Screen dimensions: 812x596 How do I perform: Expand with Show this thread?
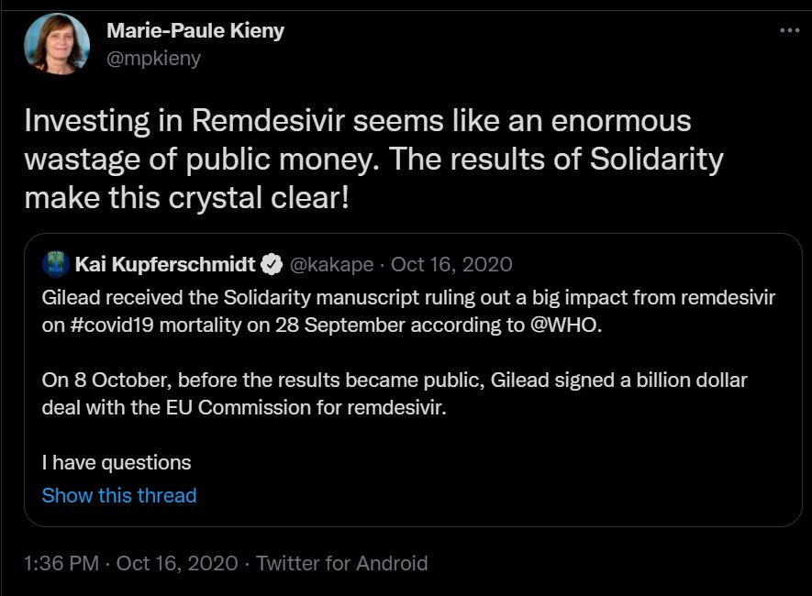pos(119,495)
